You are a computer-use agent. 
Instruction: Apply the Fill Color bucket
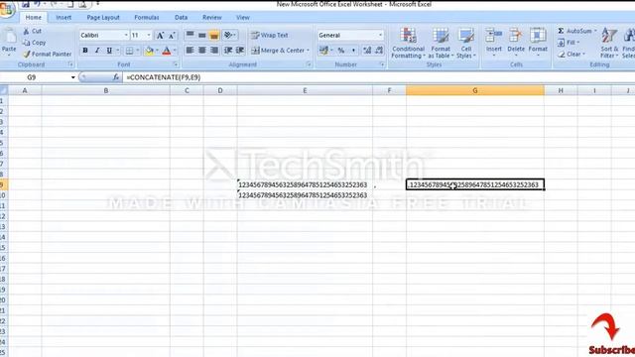(149, 51)
